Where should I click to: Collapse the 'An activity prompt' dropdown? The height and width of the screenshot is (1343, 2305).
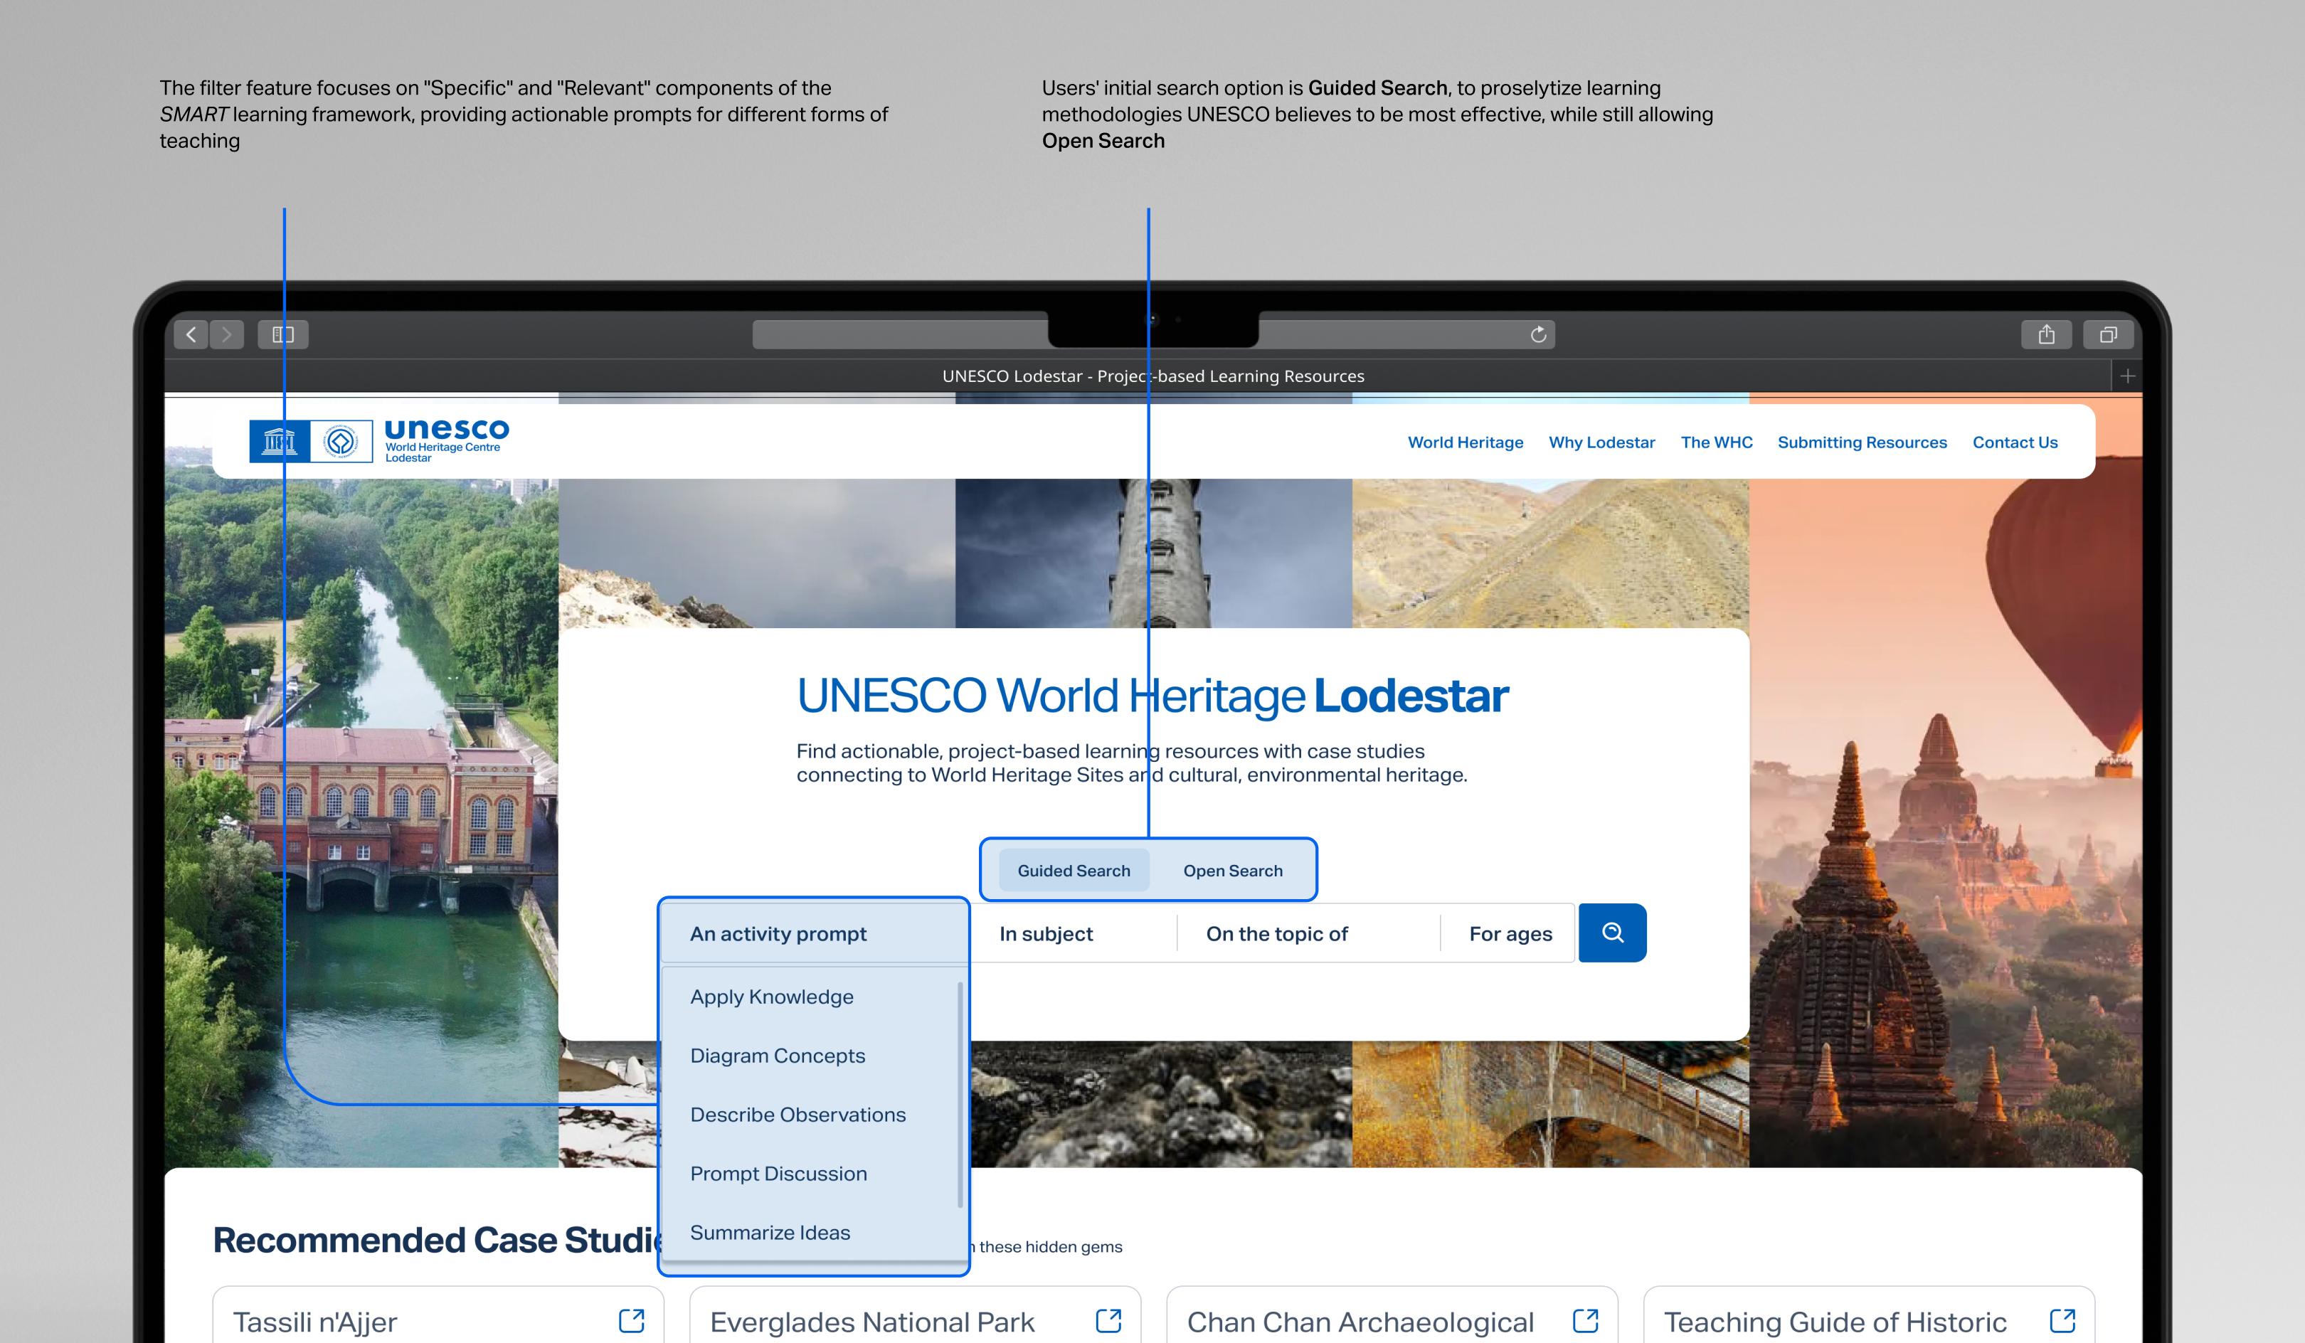tap(814, 933)
